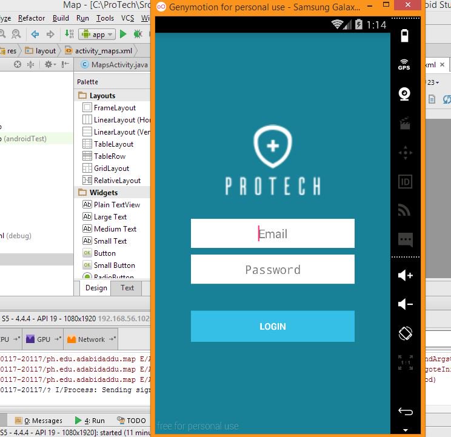Tap the Android back button
Image resolution: width=451 pixels, height=437 pixels.
tap(406, 412)
